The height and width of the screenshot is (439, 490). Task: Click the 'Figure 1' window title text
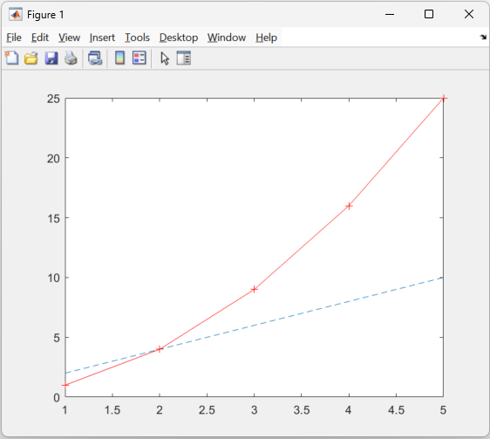[45, 15]
